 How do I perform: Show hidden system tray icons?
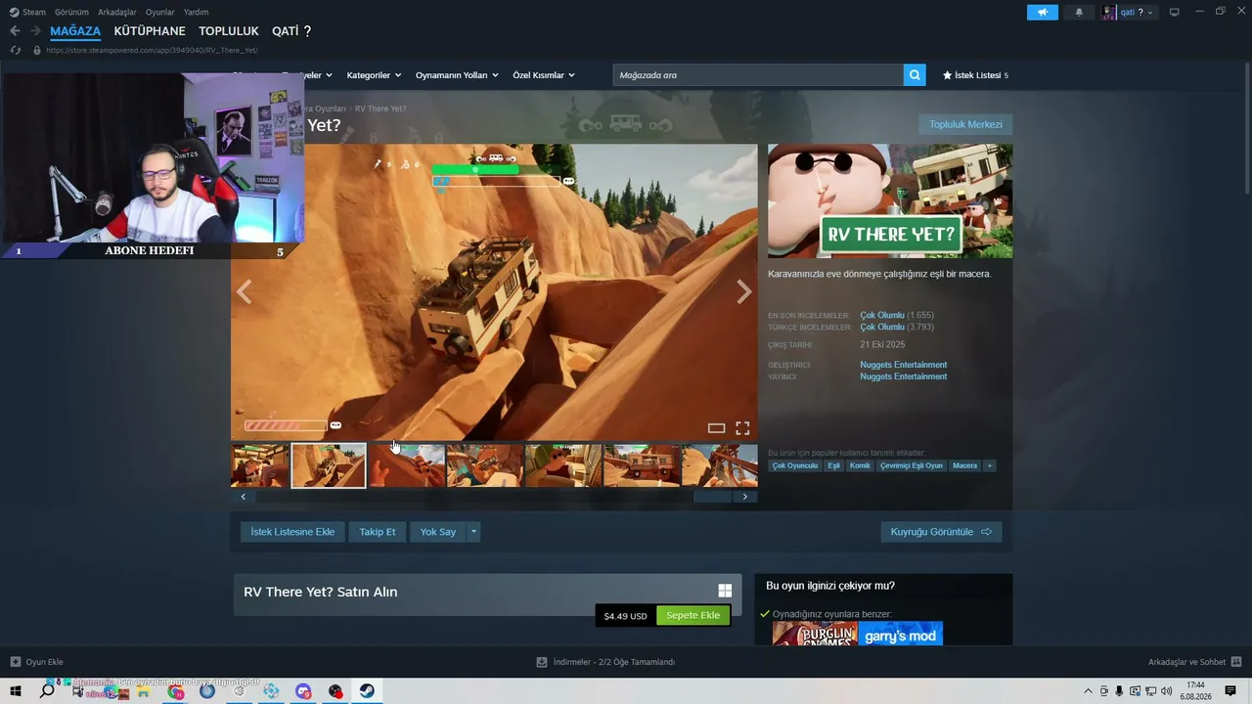coord(1088,691)
